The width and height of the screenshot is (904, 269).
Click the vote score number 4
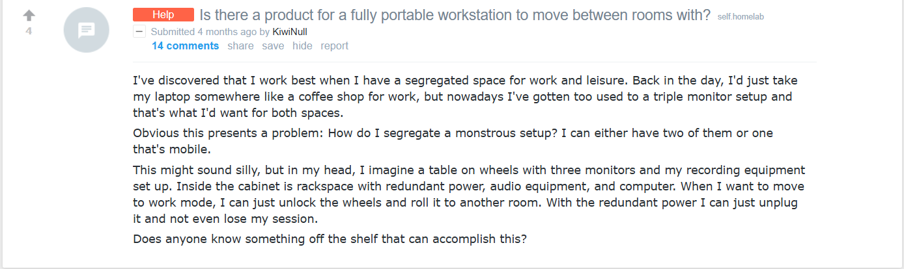[x=29, y=31]
